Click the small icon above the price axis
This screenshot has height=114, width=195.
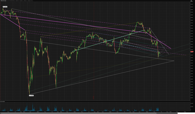pos(191,1)
